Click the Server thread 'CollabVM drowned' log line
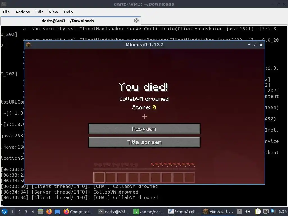 click(69, 192)
